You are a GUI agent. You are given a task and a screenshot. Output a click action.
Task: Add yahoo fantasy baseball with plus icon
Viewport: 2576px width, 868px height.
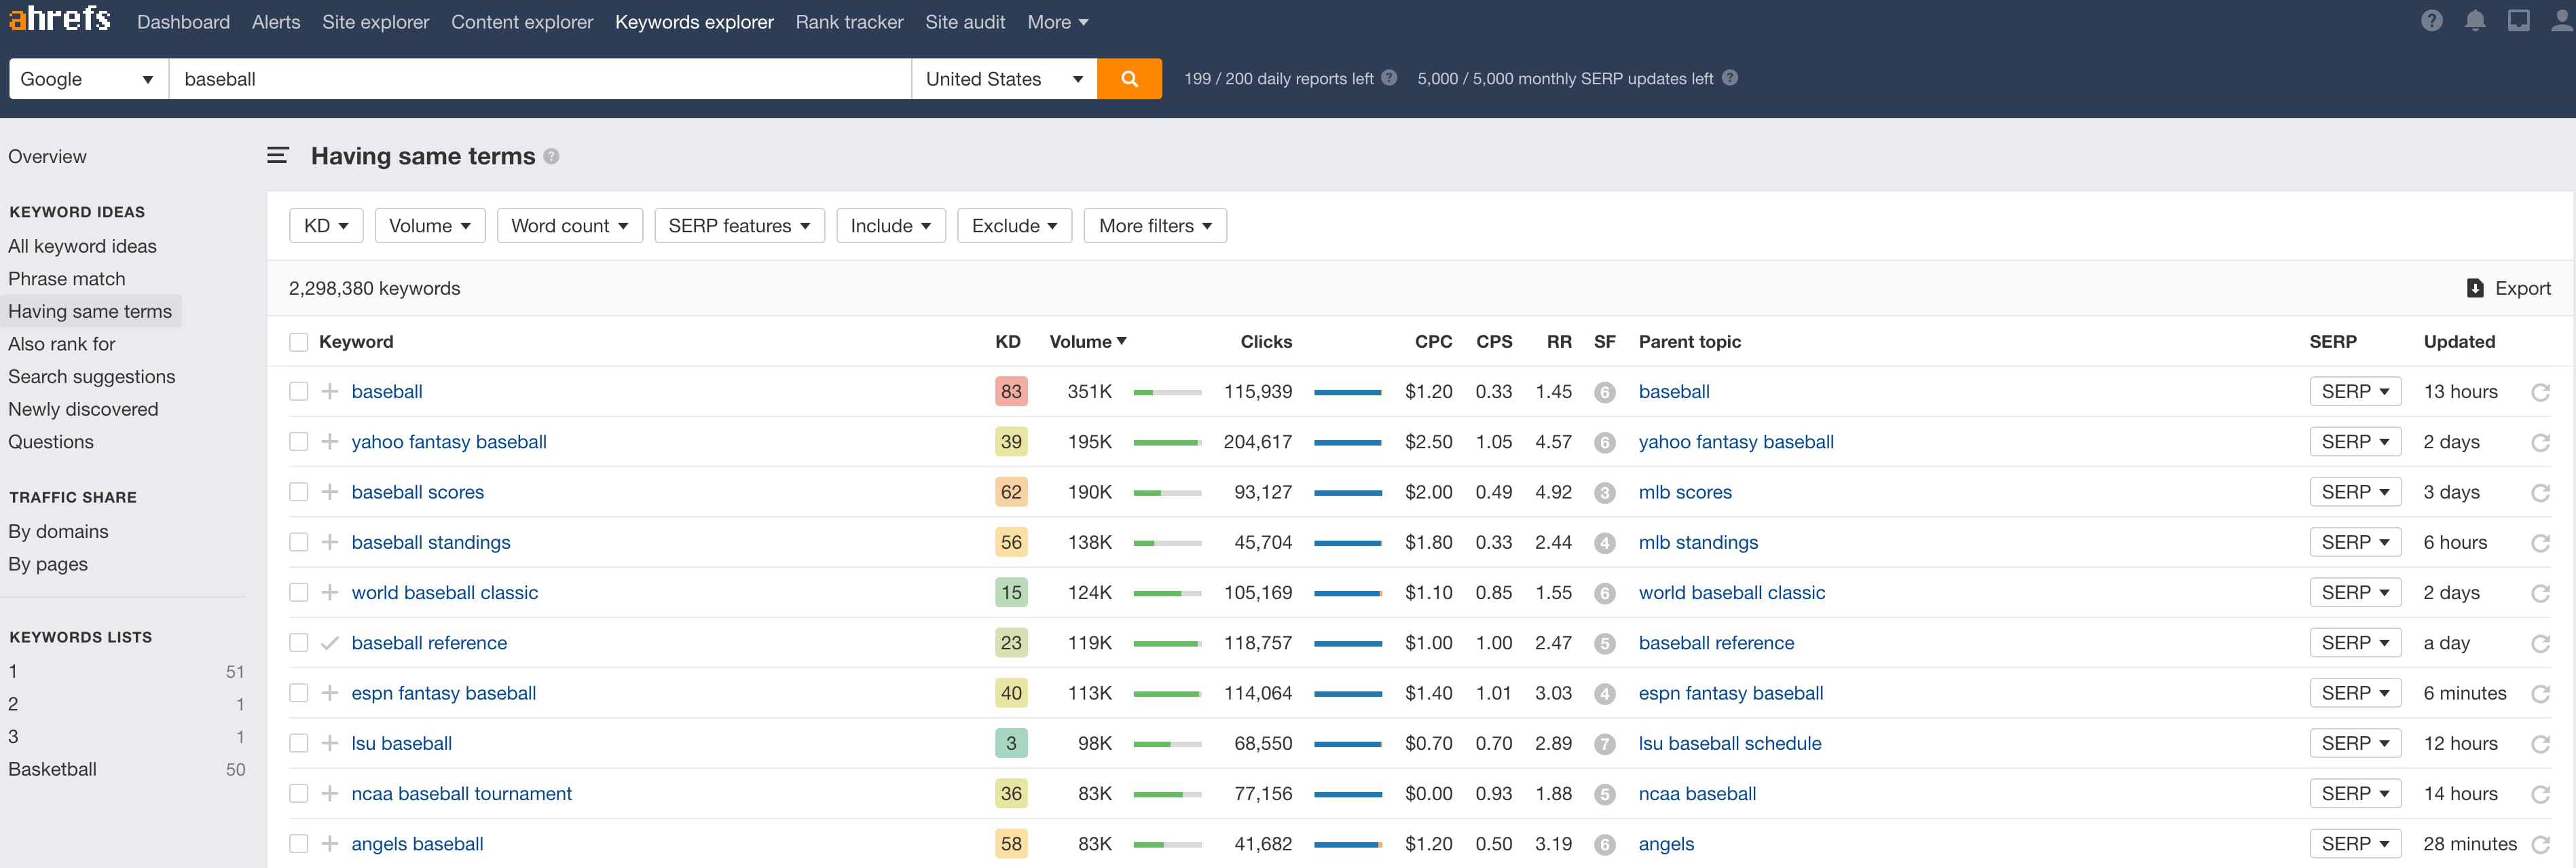tap(329, 442)
